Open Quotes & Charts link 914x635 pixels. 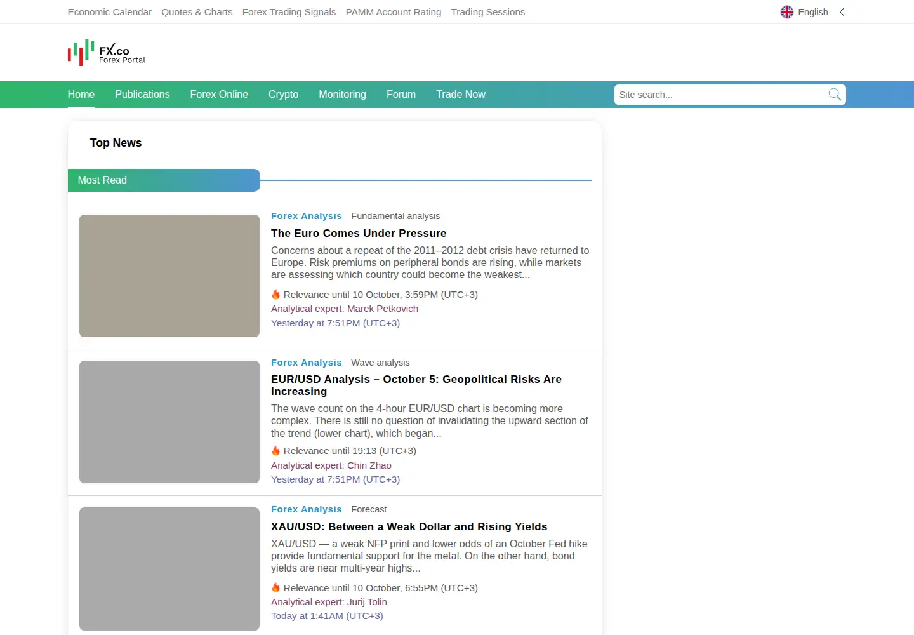coord(197,12)
